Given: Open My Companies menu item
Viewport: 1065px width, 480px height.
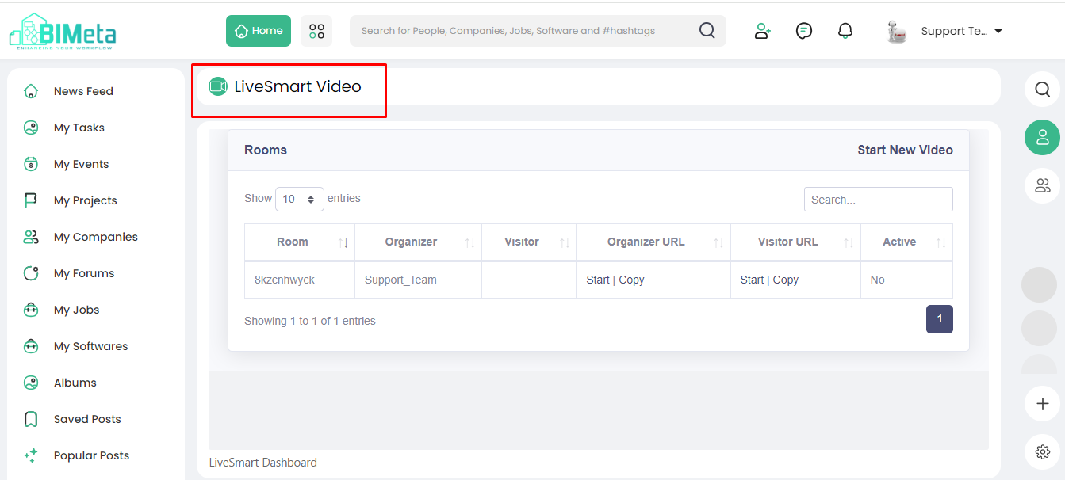Looking at the screenshot, I should (96, 237).
